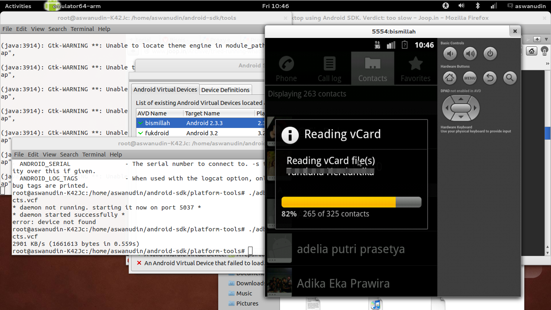Tap the emulator Search hardware button
The width and height of the screenshot is (551, 310).
(510, 78)
